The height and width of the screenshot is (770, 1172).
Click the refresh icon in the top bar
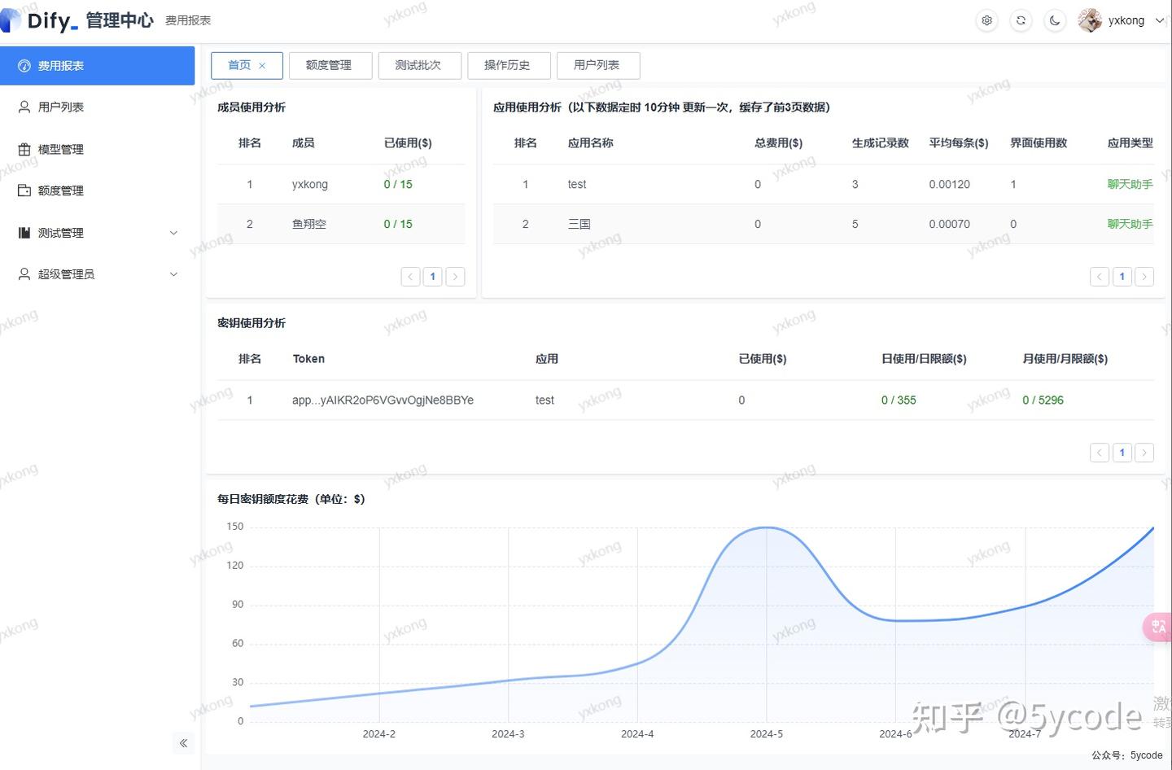pos(1021,20)
